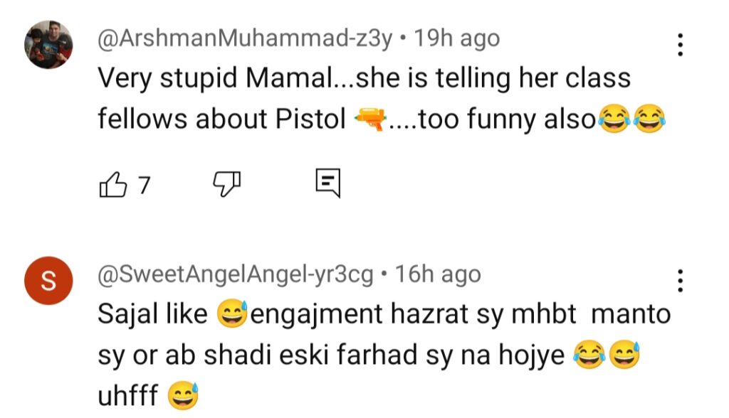
Task: Open ArshmanMuhammad's profile picture
Action: pyautogui.click(x=48, y=44)
